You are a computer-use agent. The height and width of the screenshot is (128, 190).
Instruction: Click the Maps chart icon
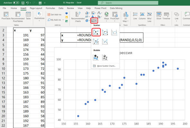coord(106,16)
